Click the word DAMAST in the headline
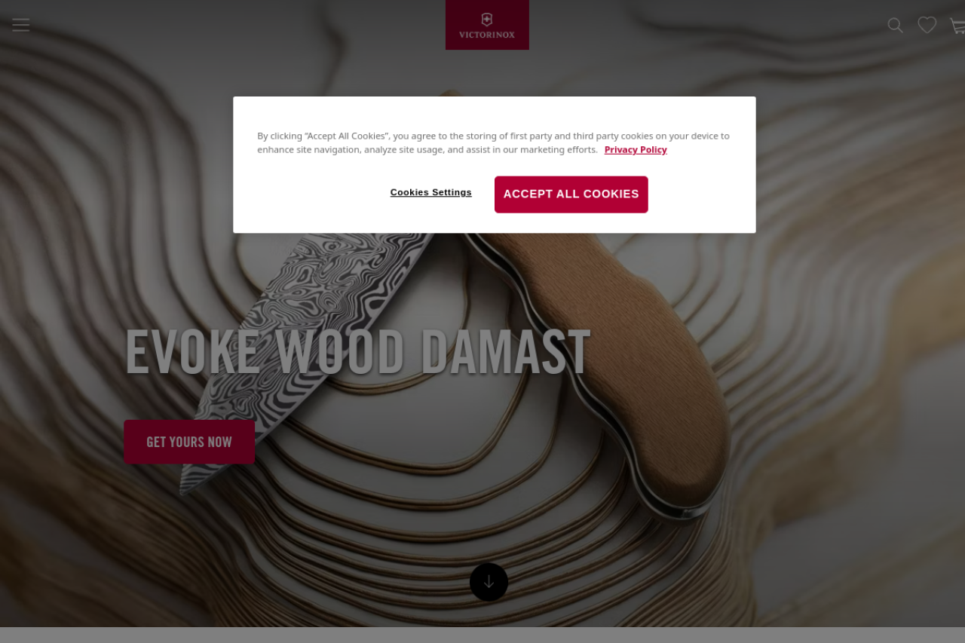Viewport: 965px width, 643px height. (x=505, y=352)
